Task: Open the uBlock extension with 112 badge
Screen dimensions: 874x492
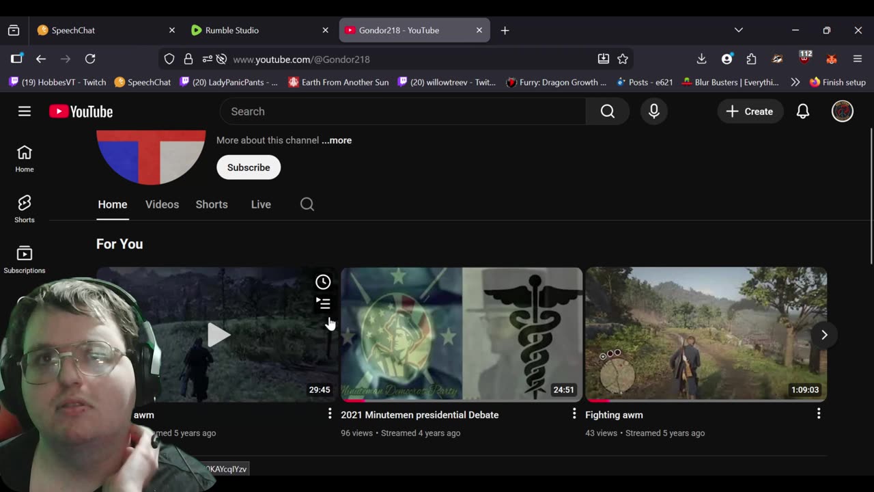Action: 805,58
